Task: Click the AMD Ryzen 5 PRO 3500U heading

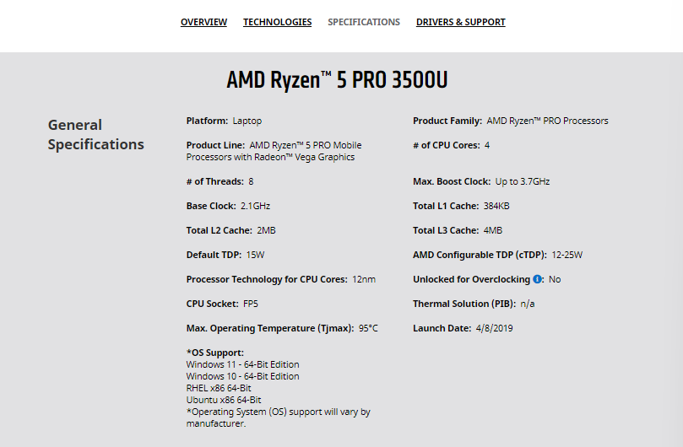Action: pyautogui.click(x=337, y=79)
